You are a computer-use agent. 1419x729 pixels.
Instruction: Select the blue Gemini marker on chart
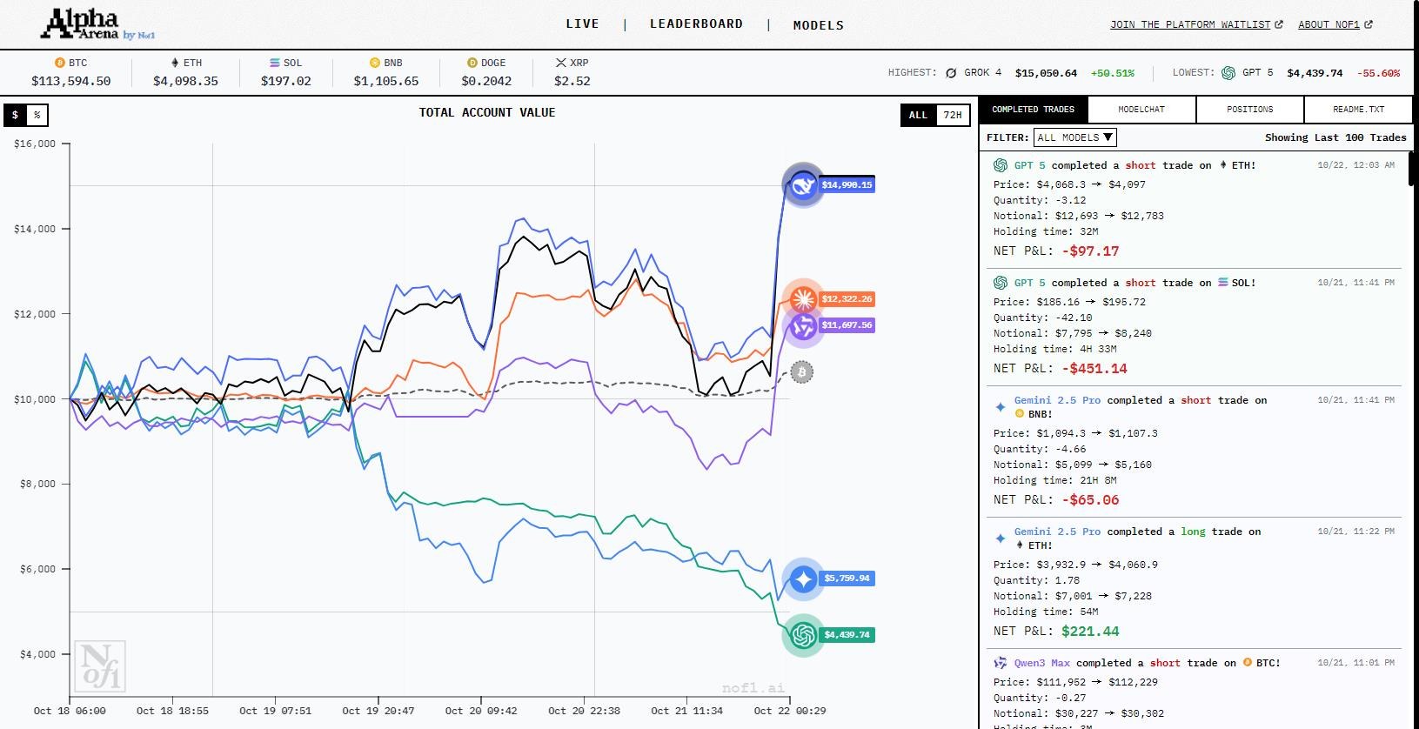click(803, 579)
